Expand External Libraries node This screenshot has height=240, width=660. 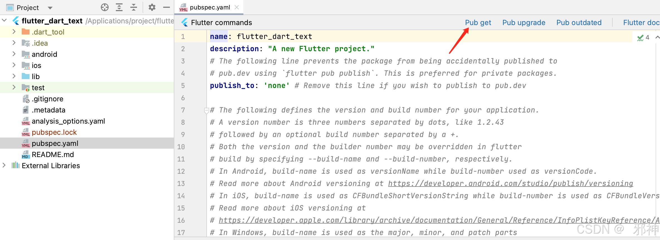[4, 165]
